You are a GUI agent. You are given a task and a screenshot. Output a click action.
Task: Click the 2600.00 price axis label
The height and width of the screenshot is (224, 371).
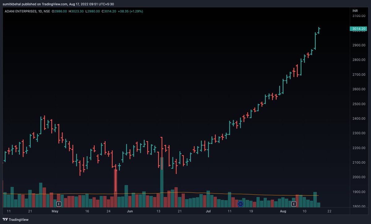[x=359, y=89]
